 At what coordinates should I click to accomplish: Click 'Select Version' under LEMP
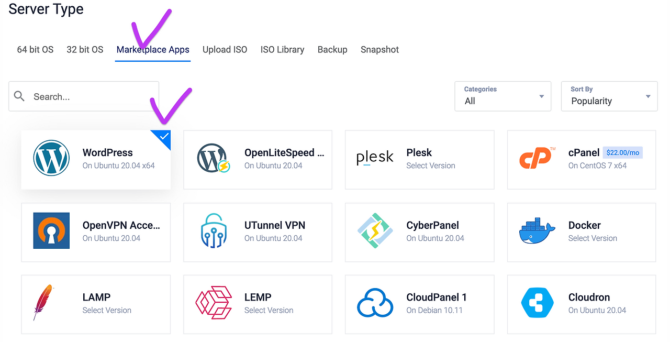(269, 310)
